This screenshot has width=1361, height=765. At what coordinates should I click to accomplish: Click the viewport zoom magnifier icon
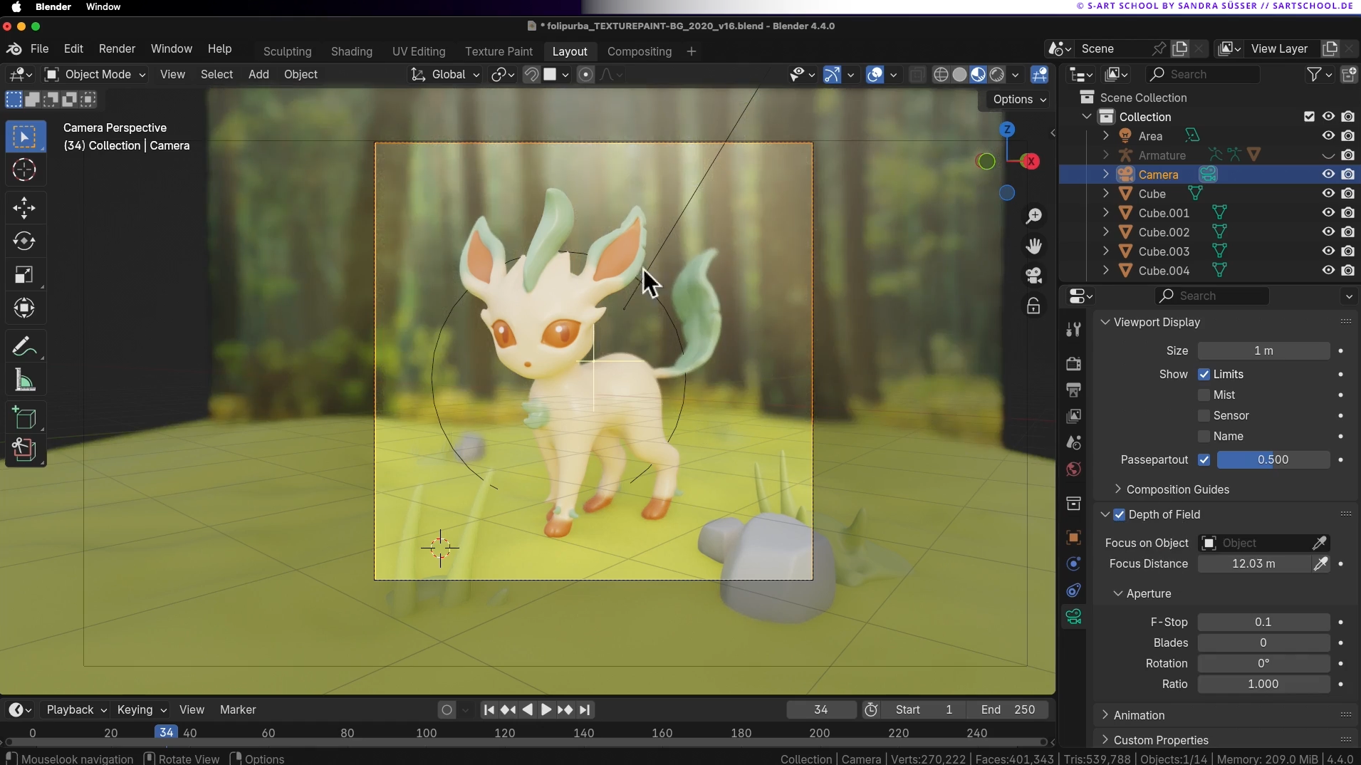pyautogui.click(x=1033, y=216)
